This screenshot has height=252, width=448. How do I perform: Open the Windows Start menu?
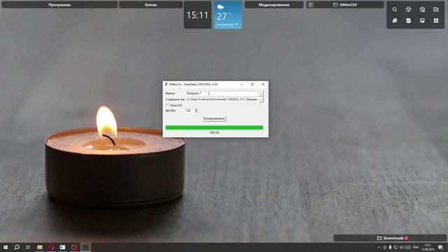coord(5,247)
